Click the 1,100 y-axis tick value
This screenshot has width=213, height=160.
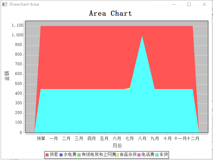click(17, 25)
